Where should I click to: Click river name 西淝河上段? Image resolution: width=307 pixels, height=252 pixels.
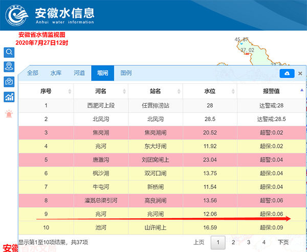pyautogui.click(x=101, y=106)
